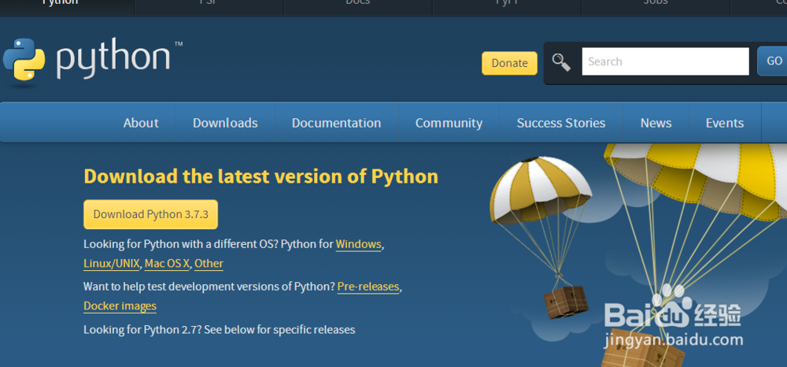This screenshot has width=787, height=367.
Task: Open the Pre-releases link
Action: point(368,287)
